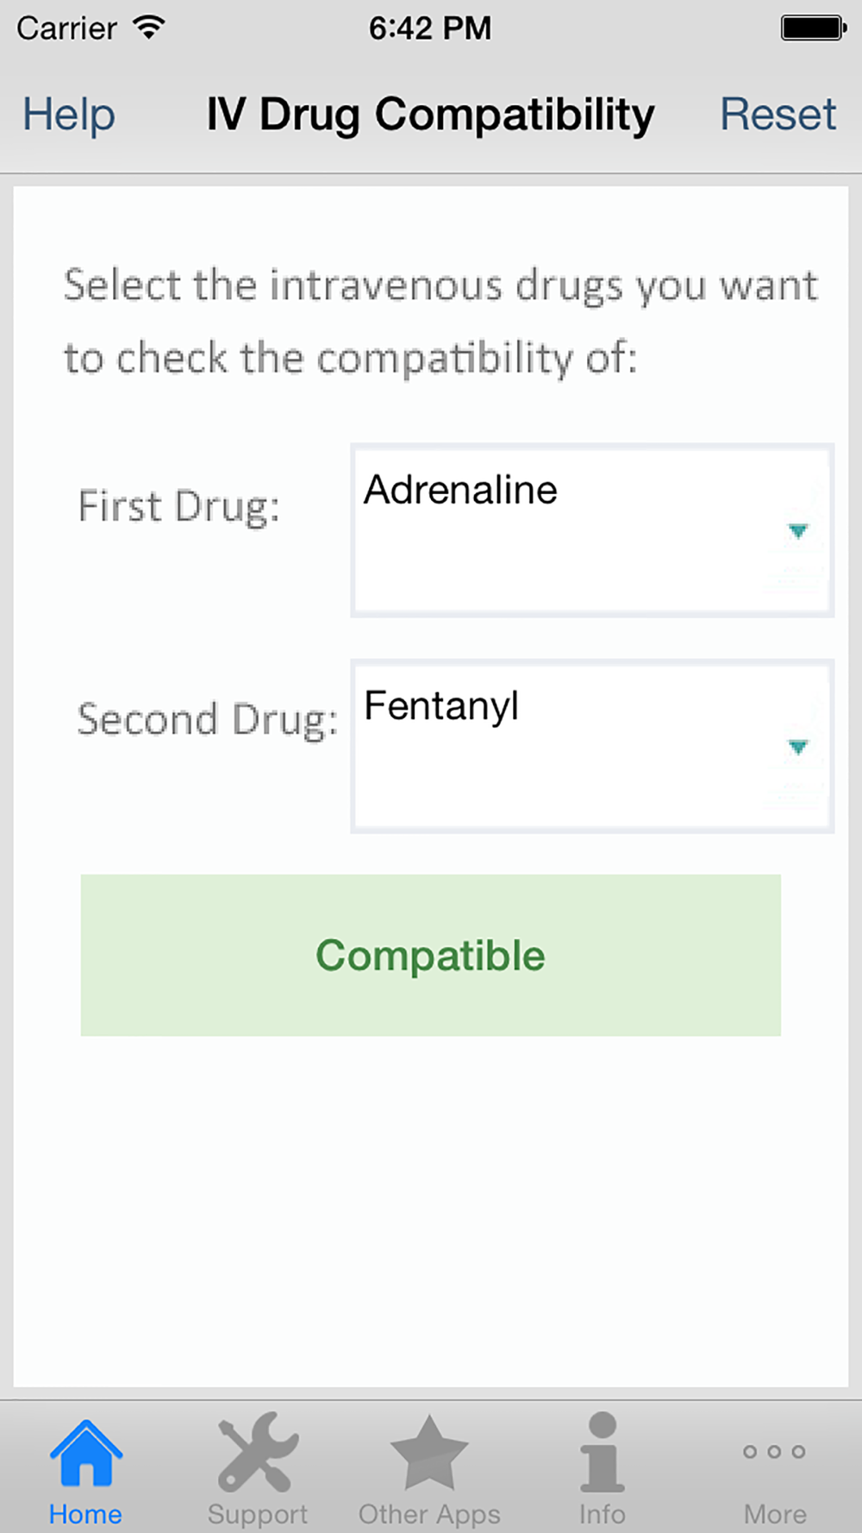The image size is (862, 1533).
Task: Click the Help link
Action: [x=69, y=115]
